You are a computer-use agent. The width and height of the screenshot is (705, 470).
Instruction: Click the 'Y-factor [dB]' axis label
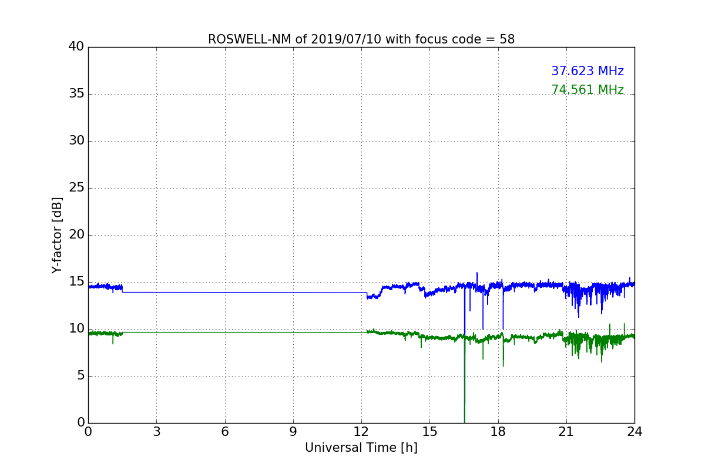click(57, 235)
